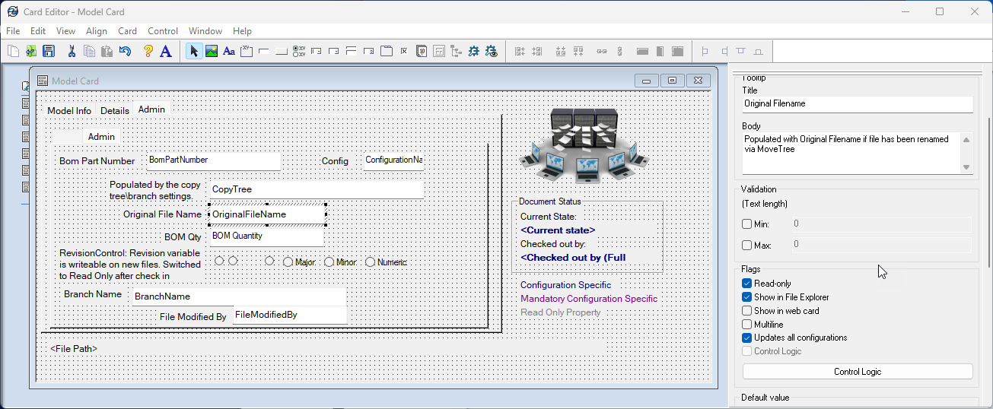
Task: Select the Major radio button
Action: click(x=288, y=262)
